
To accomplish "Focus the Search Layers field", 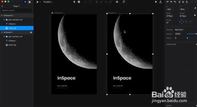I will [17, 10].
